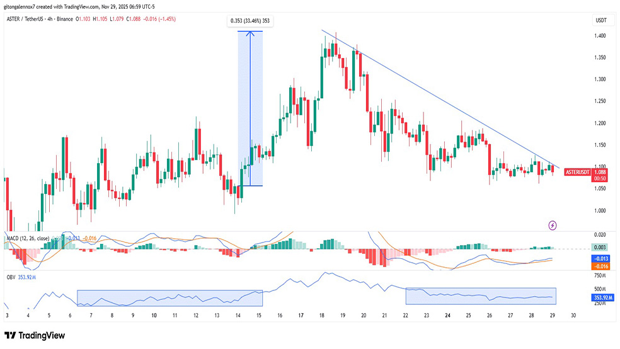Click date 18 on the time axis
620x349 pixels.
322,316
